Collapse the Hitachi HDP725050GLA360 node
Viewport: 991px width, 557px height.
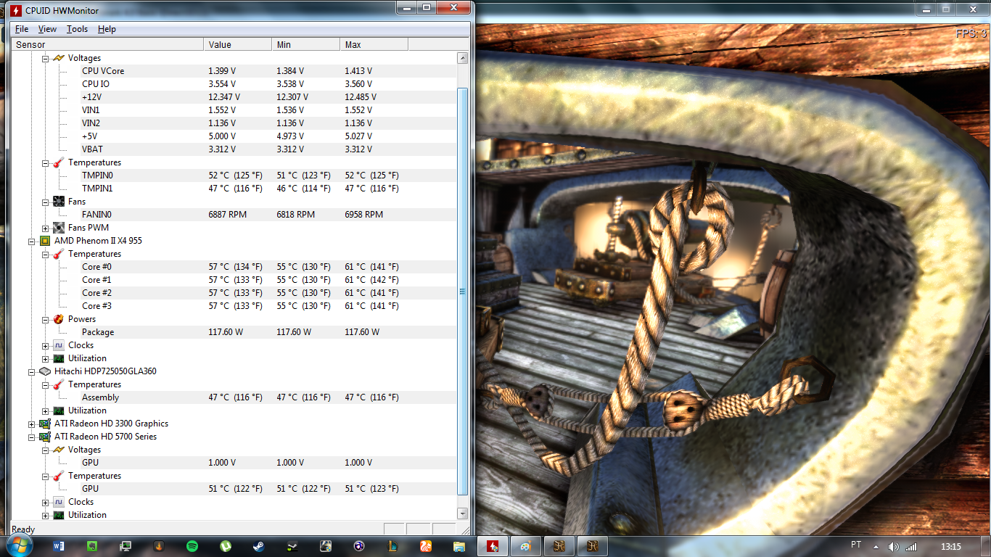[x=31, y=371]
